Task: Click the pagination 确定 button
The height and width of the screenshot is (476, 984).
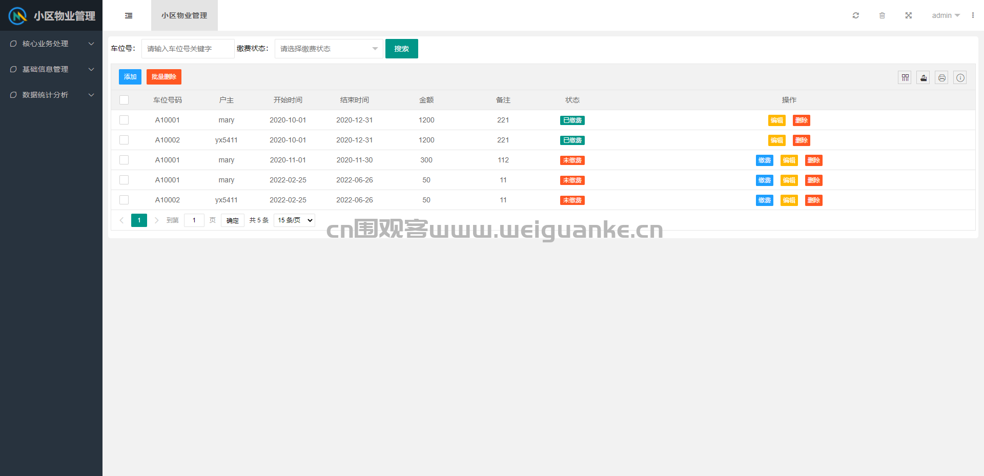Action: pos(233,220)
